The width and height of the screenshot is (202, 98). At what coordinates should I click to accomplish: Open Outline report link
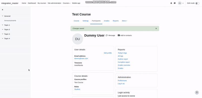click(123, 59)
